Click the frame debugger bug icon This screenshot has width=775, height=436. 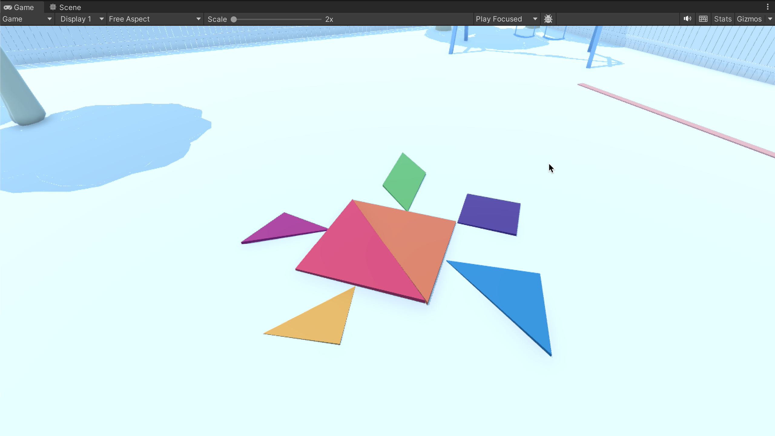(x=548, y=19)
